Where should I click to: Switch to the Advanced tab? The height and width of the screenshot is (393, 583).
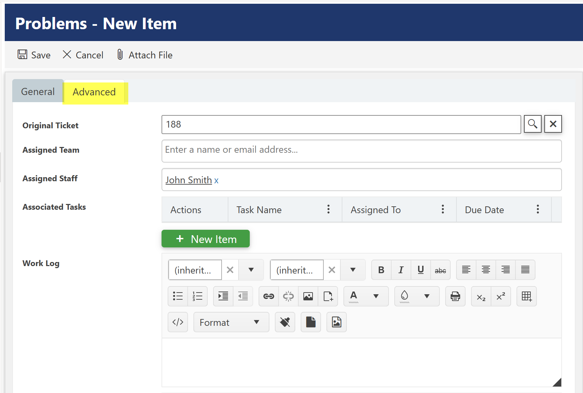point(94,92)
